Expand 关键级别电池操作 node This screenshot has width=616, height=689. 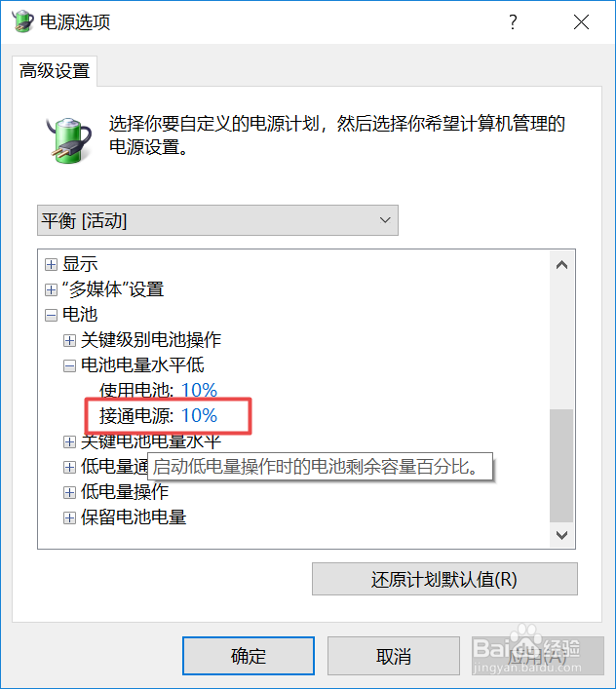tap(69, 340)
